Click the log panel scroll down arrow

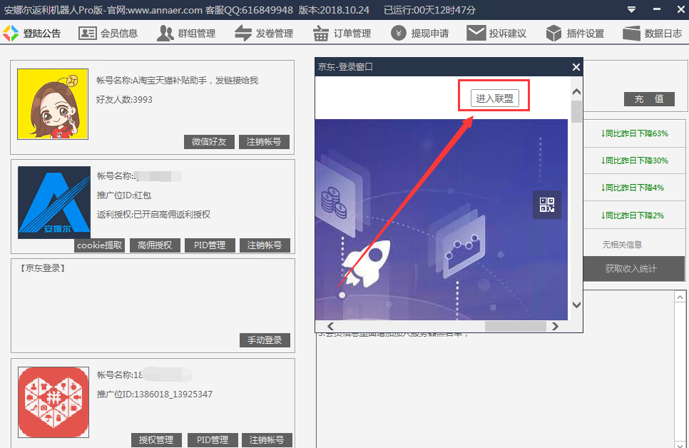[680, 444]
